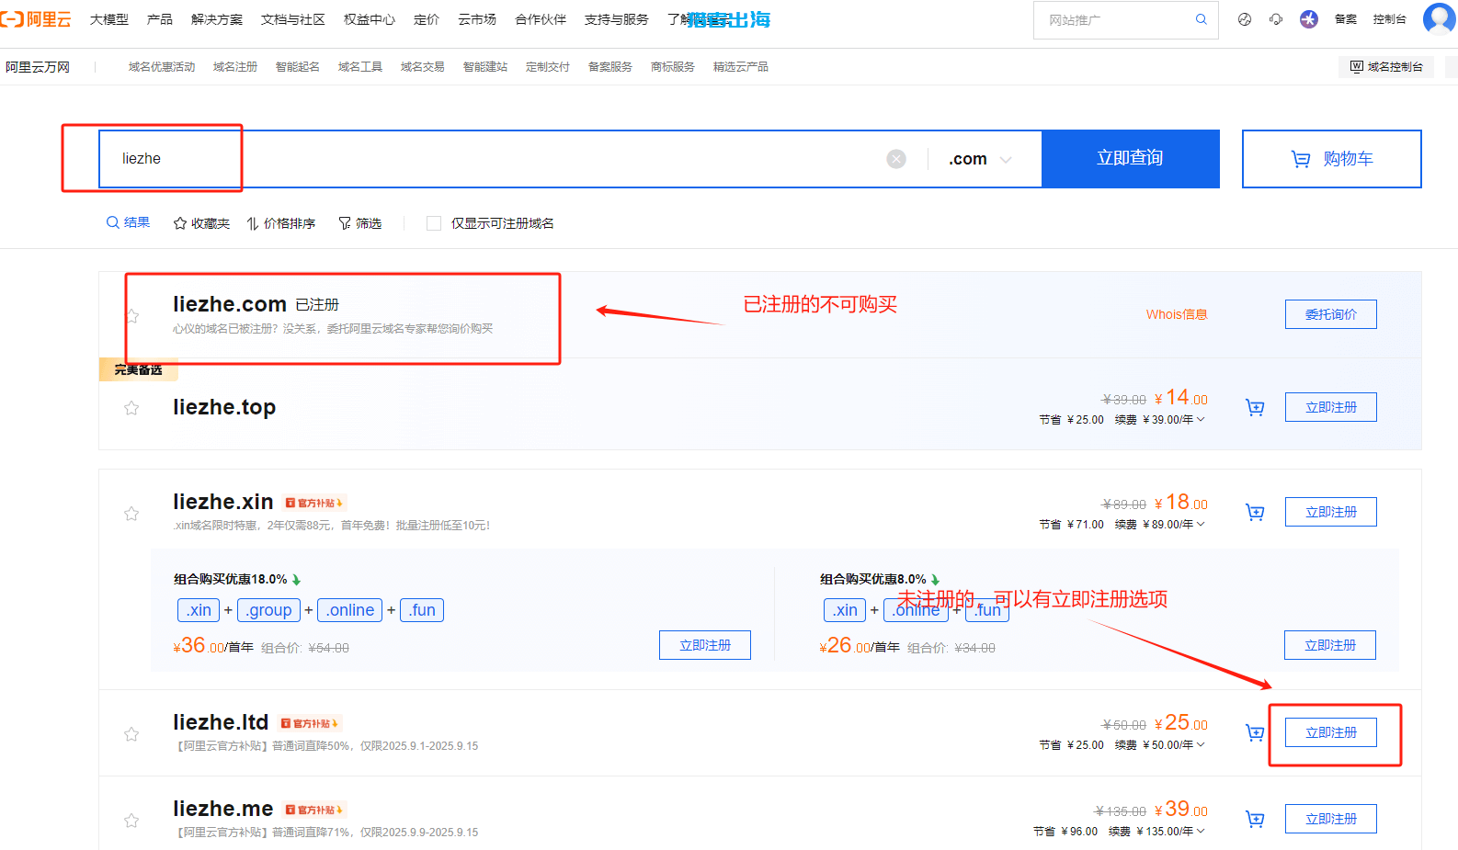1458x850 pixels.
Task: Open 云市场 menu
Action: pos(477,19)
